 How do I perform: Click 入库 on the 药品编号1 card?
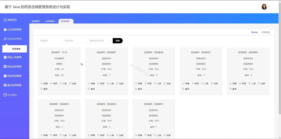coord(158,135)
